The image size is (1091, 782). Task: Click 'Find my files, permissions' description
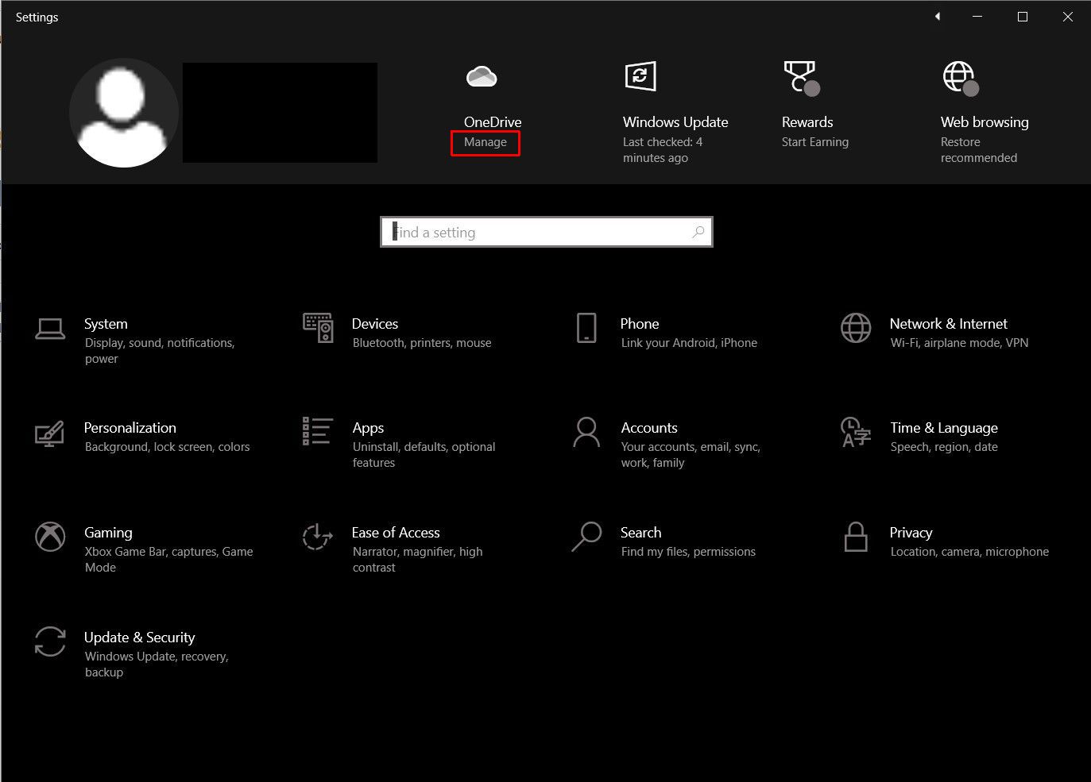coord(688,552)
